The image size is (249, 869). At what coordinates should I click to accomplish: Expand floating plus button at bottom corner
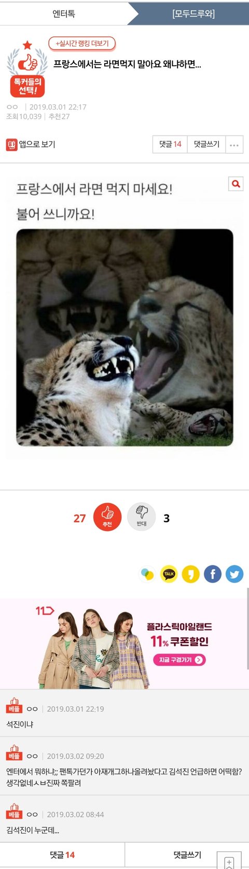click(x=229, y=861)
